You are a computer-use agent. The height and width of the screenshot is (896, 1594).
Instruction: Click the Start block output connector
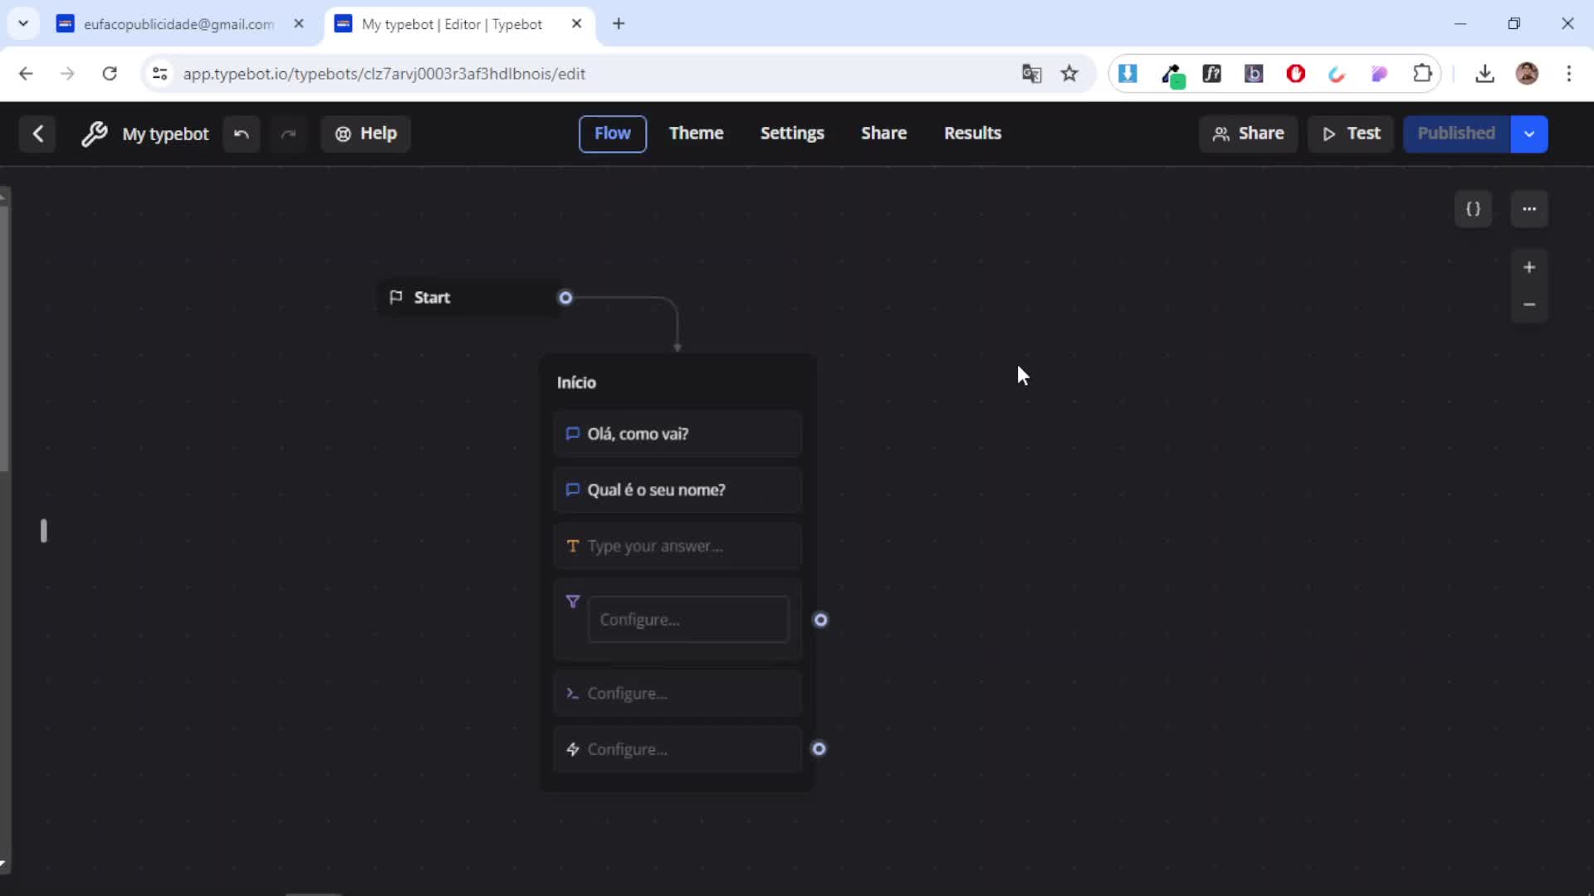[565, 298]
